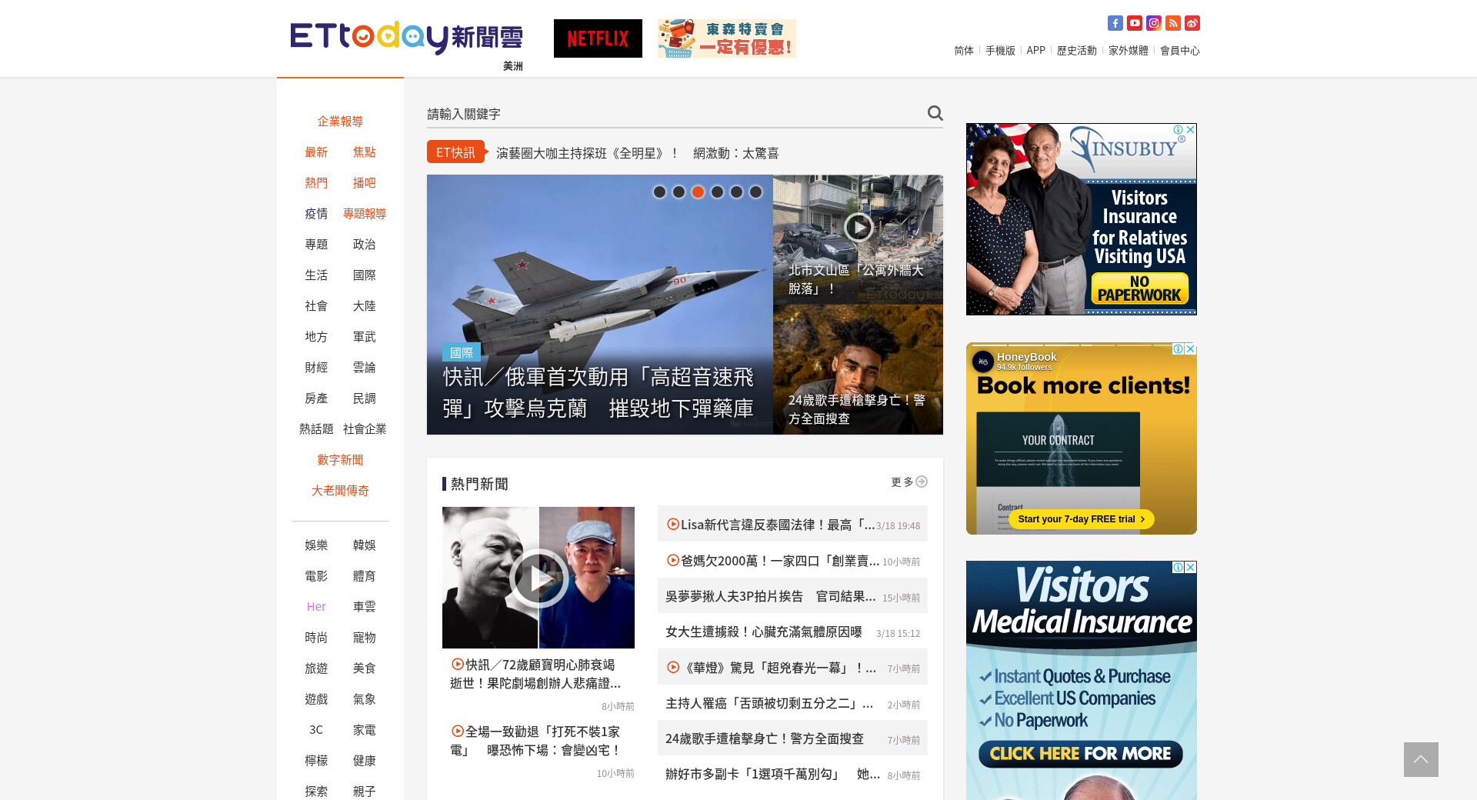Click the orange ET快訊 label
Image resolution: width=1477 pixels, height=800 pixels.
(456, 152)
